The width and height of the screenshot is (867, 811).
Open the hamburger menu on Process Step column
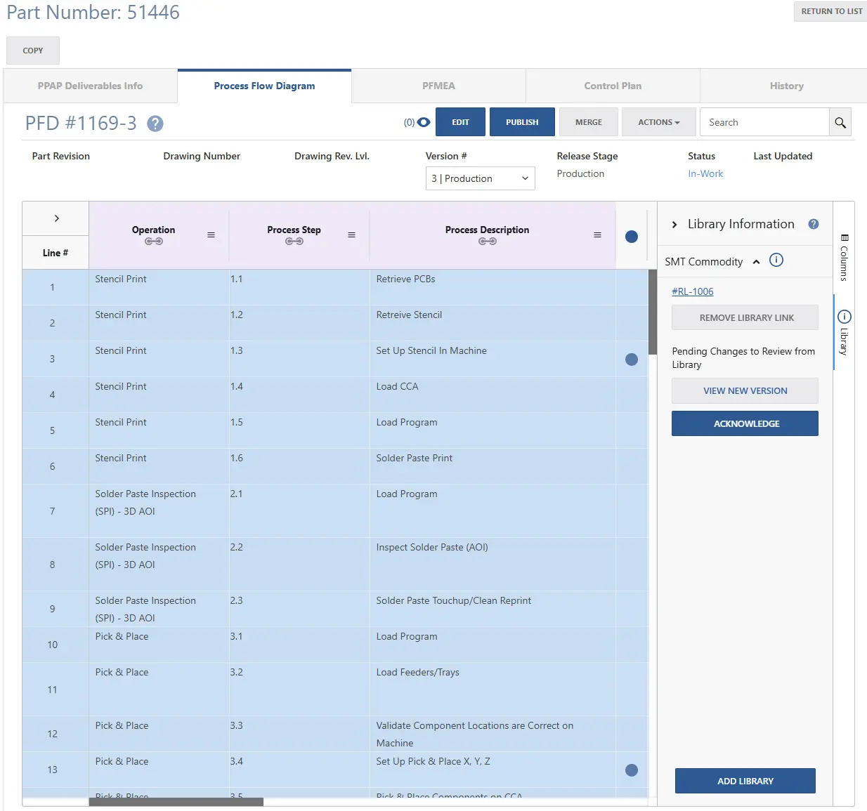click(351, 235)
